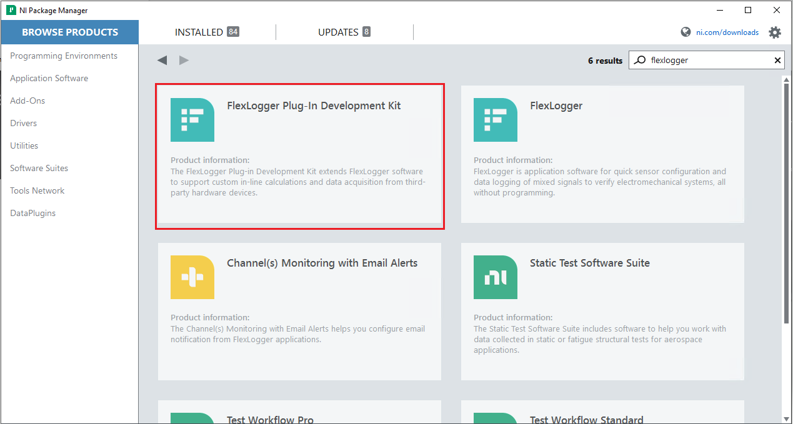Viewport: 793px width, 424px height.
Task: Click the FlexLogger Plug-in Development Kit description text
Action: (298, 182)
